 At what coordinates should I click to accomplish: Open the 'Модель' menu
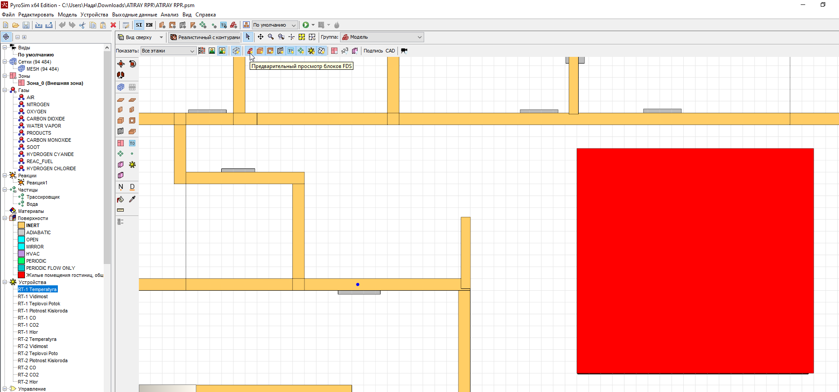[67, 15]
